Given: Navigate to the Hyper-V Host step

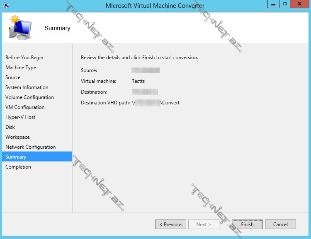Looking at the screenshot, I should click(x=20, y=117).
